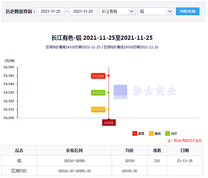Click the 19310-19350 price range cell
This screenshot has height=178, width=208.
pos(74,161)
